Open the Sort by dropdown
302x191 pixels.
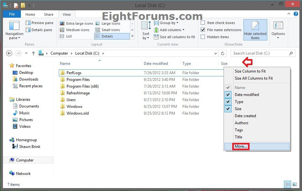(146, 30)
